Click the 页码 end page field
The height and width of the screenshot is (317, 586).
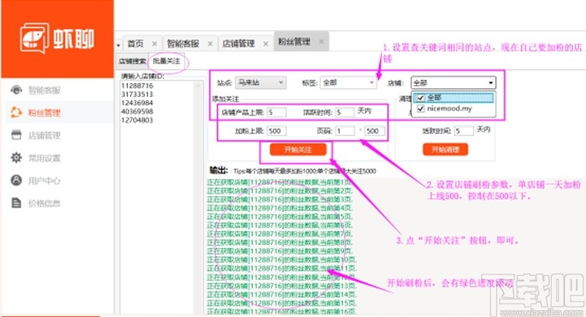click(374, 131)
